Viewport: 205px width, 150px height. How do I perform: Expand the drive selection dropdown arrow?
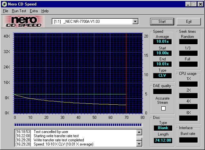(135, 22)
